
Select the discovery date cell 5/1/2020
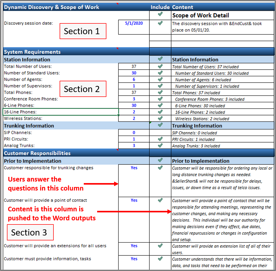(134, 27)
